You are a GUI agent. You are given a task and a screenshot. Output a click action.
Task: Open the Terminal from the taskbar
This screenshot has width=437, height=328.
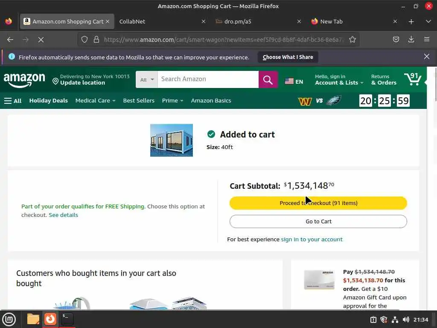coord(67,319)
